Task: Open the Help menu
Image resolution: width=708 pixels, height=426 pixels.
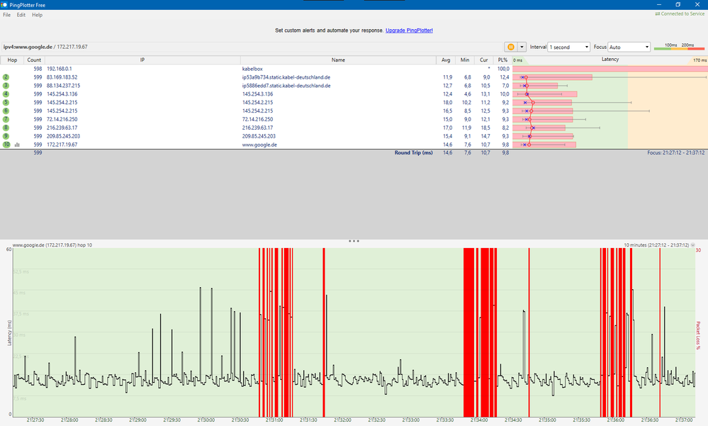Action: 37,15
